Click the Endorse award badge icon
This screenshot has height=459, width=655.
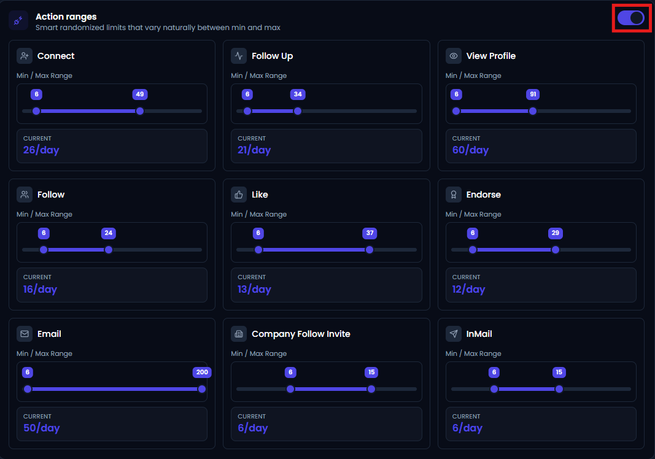pos(454,195)
